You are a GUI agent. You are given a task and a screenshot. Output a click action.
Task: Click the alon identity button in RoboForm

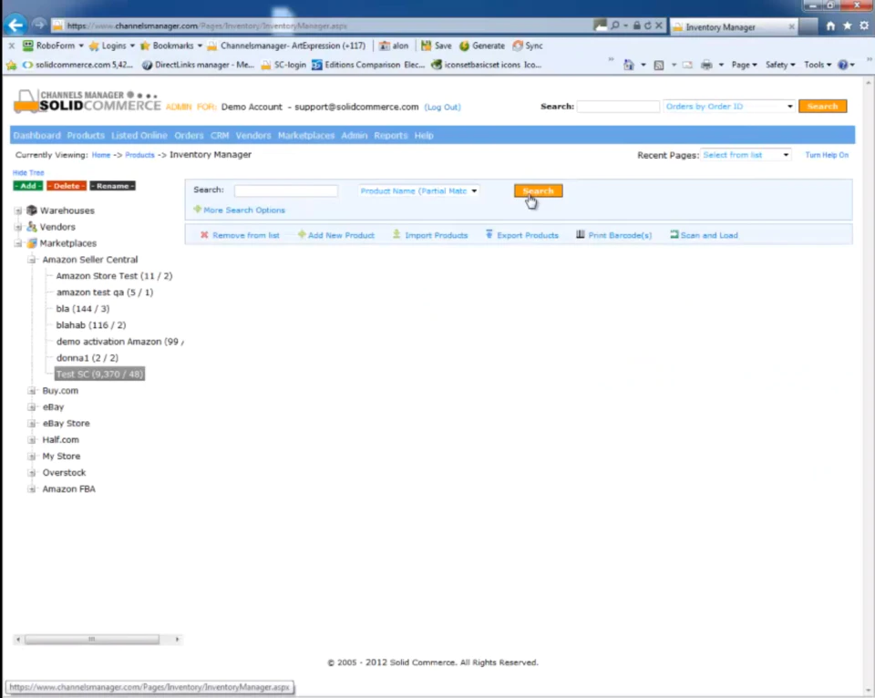[x=394, y=46]
